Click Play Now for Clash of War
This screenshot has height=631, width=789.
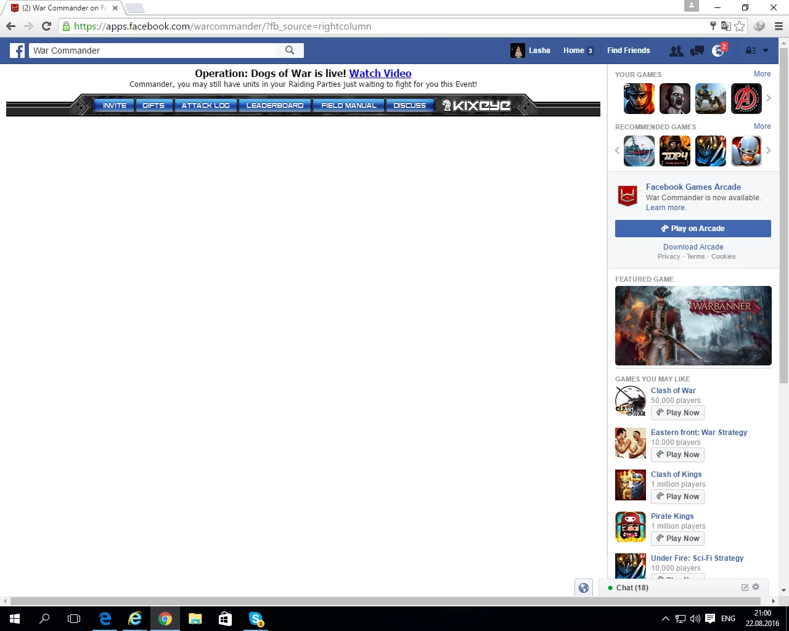677,413
